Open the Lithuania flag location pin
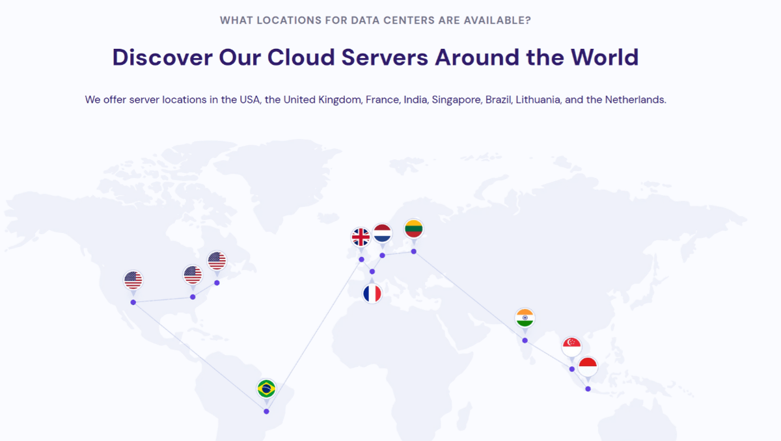781x441 pixels. coord(413,228)
